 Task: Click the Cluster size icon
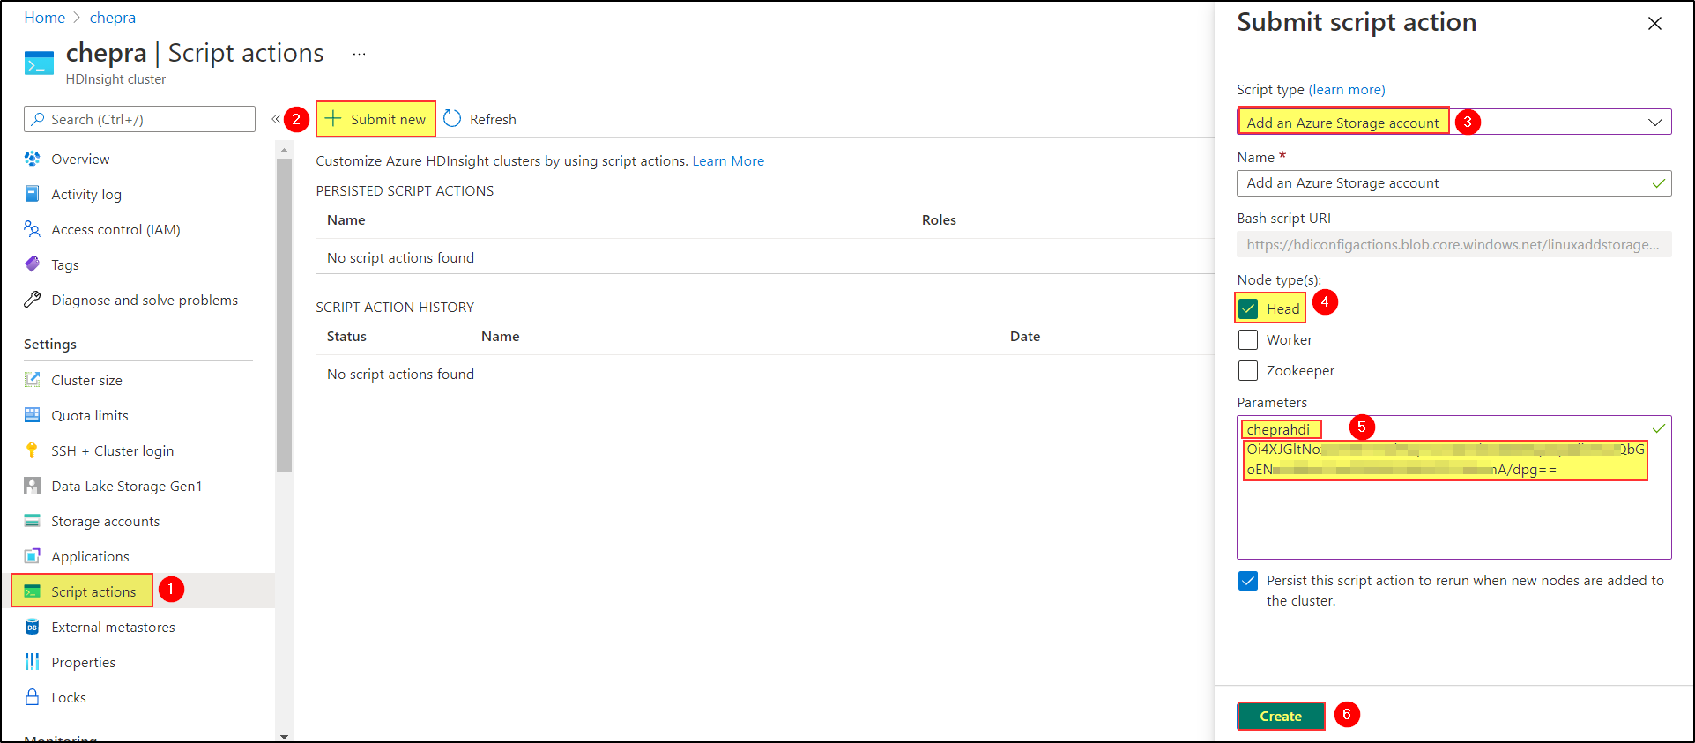(x=33, y=380)
